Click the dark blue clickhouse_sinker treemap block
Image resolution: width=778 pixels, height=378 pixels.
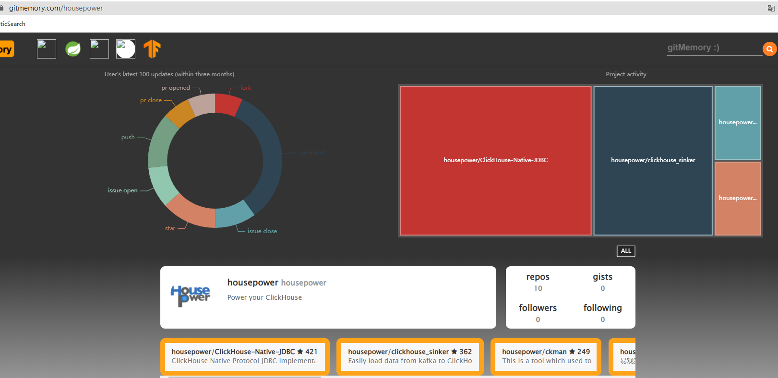click(x=653, y=161)
